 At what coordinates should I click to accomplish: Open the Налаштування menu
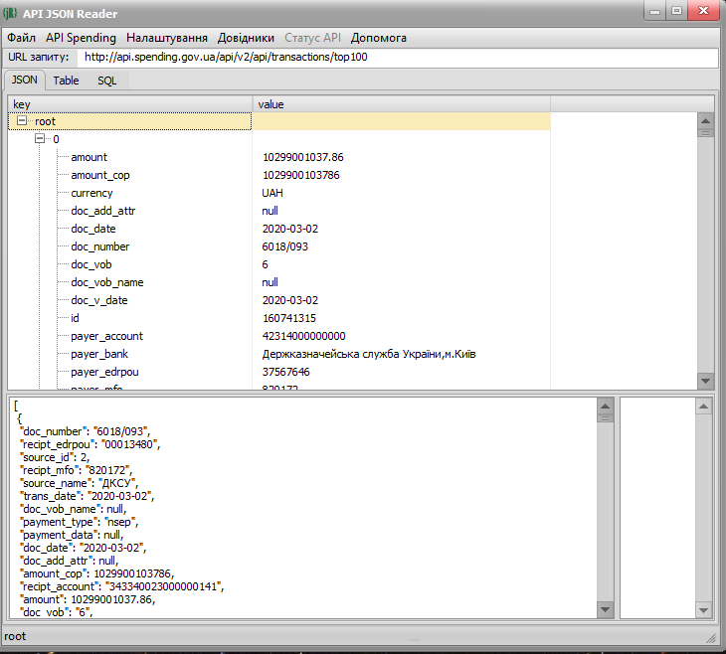point(167,38)
